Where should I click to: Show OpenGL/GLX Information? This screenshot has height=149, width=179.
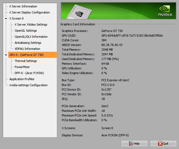coord(31,37)
